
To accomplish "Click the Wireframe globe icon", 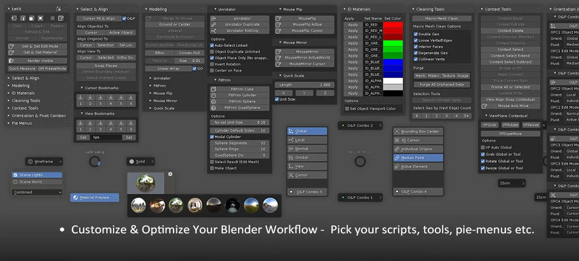I will (31, 162).
